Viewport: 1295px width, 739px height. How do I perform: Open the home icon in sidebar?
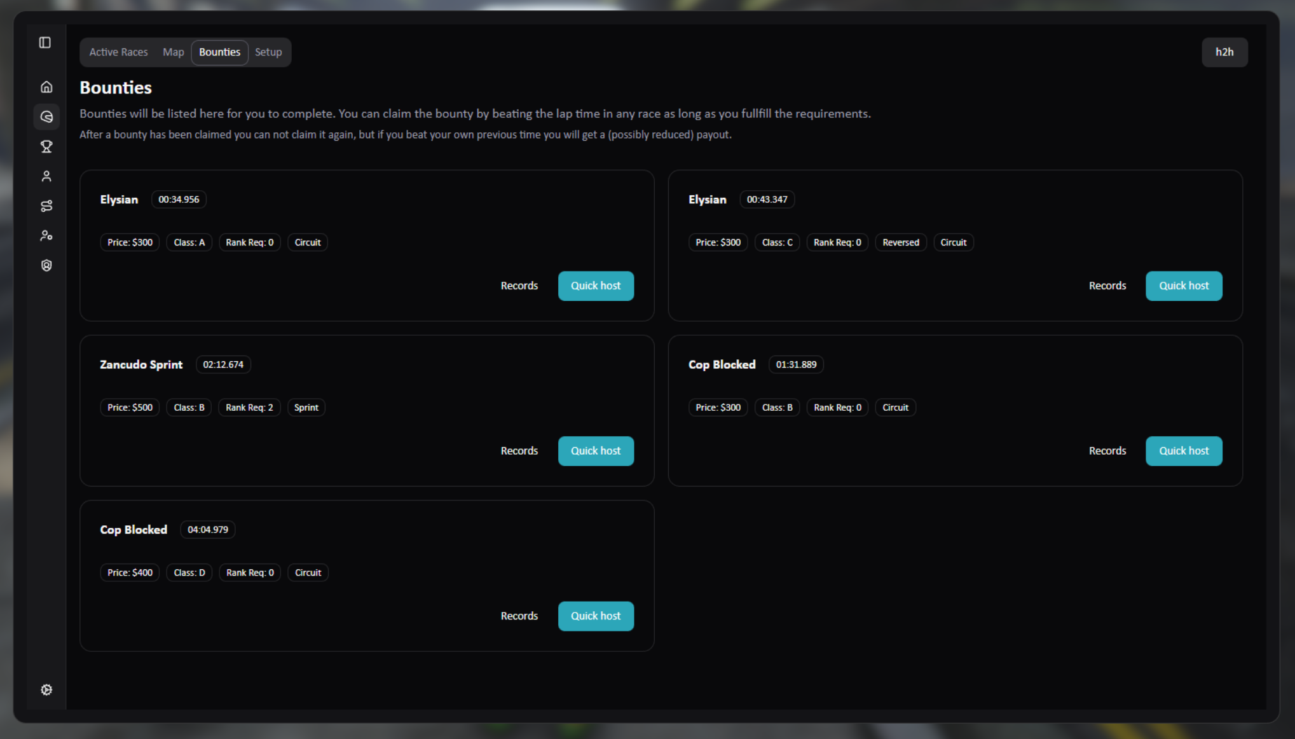[46, 87]
